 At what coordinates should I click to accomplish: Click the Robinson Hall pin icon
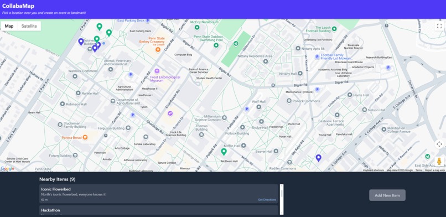63,104
